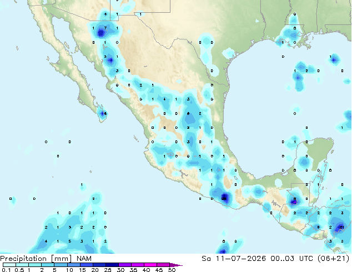Click legend tick label '20'
The width and height of the screenshot is (352, 272).
tap(95, 270)
